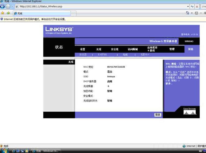Screen dimensions: 206x153
Task: Go back with the browser Back arrow
Action: (x=2, y=6)
